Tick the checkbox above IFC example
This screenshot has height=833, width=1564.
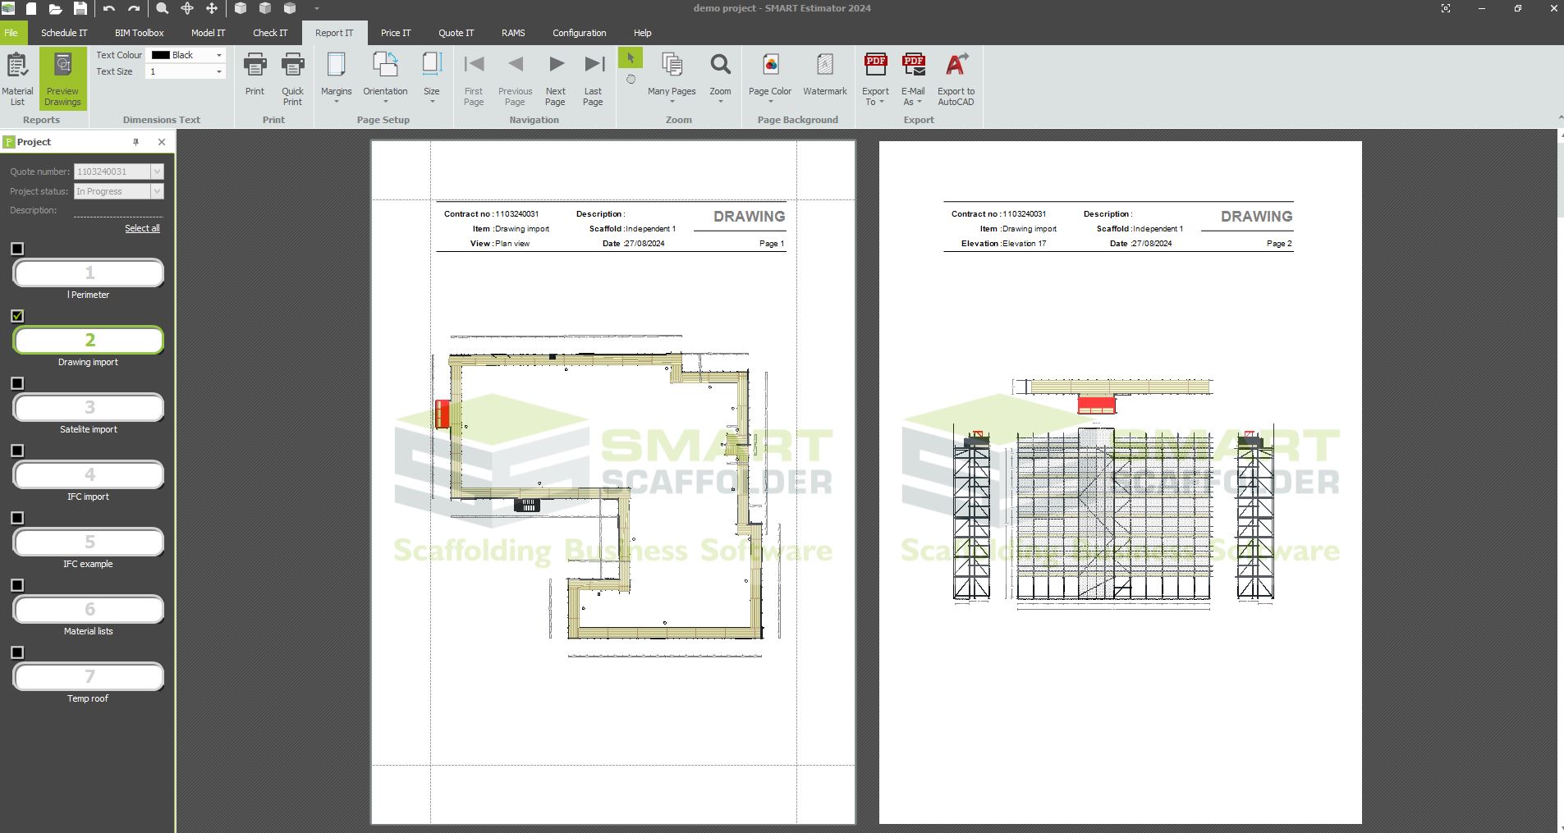[17, 518]
